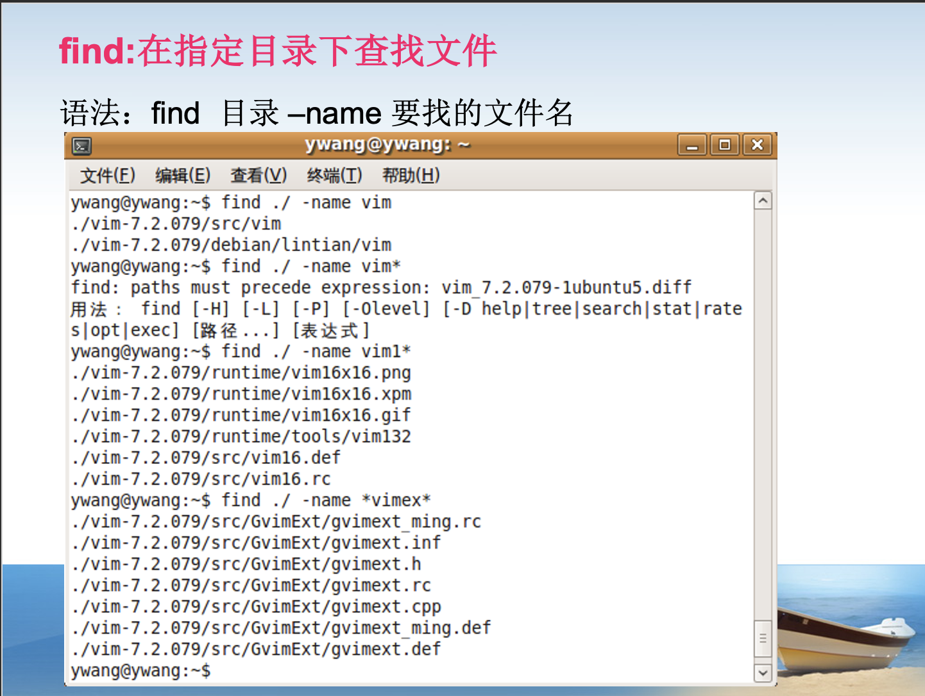Screen dimensions: 925x696
Task: Click the terminal icon in the title bar
Action: click(x=81, y=146)
